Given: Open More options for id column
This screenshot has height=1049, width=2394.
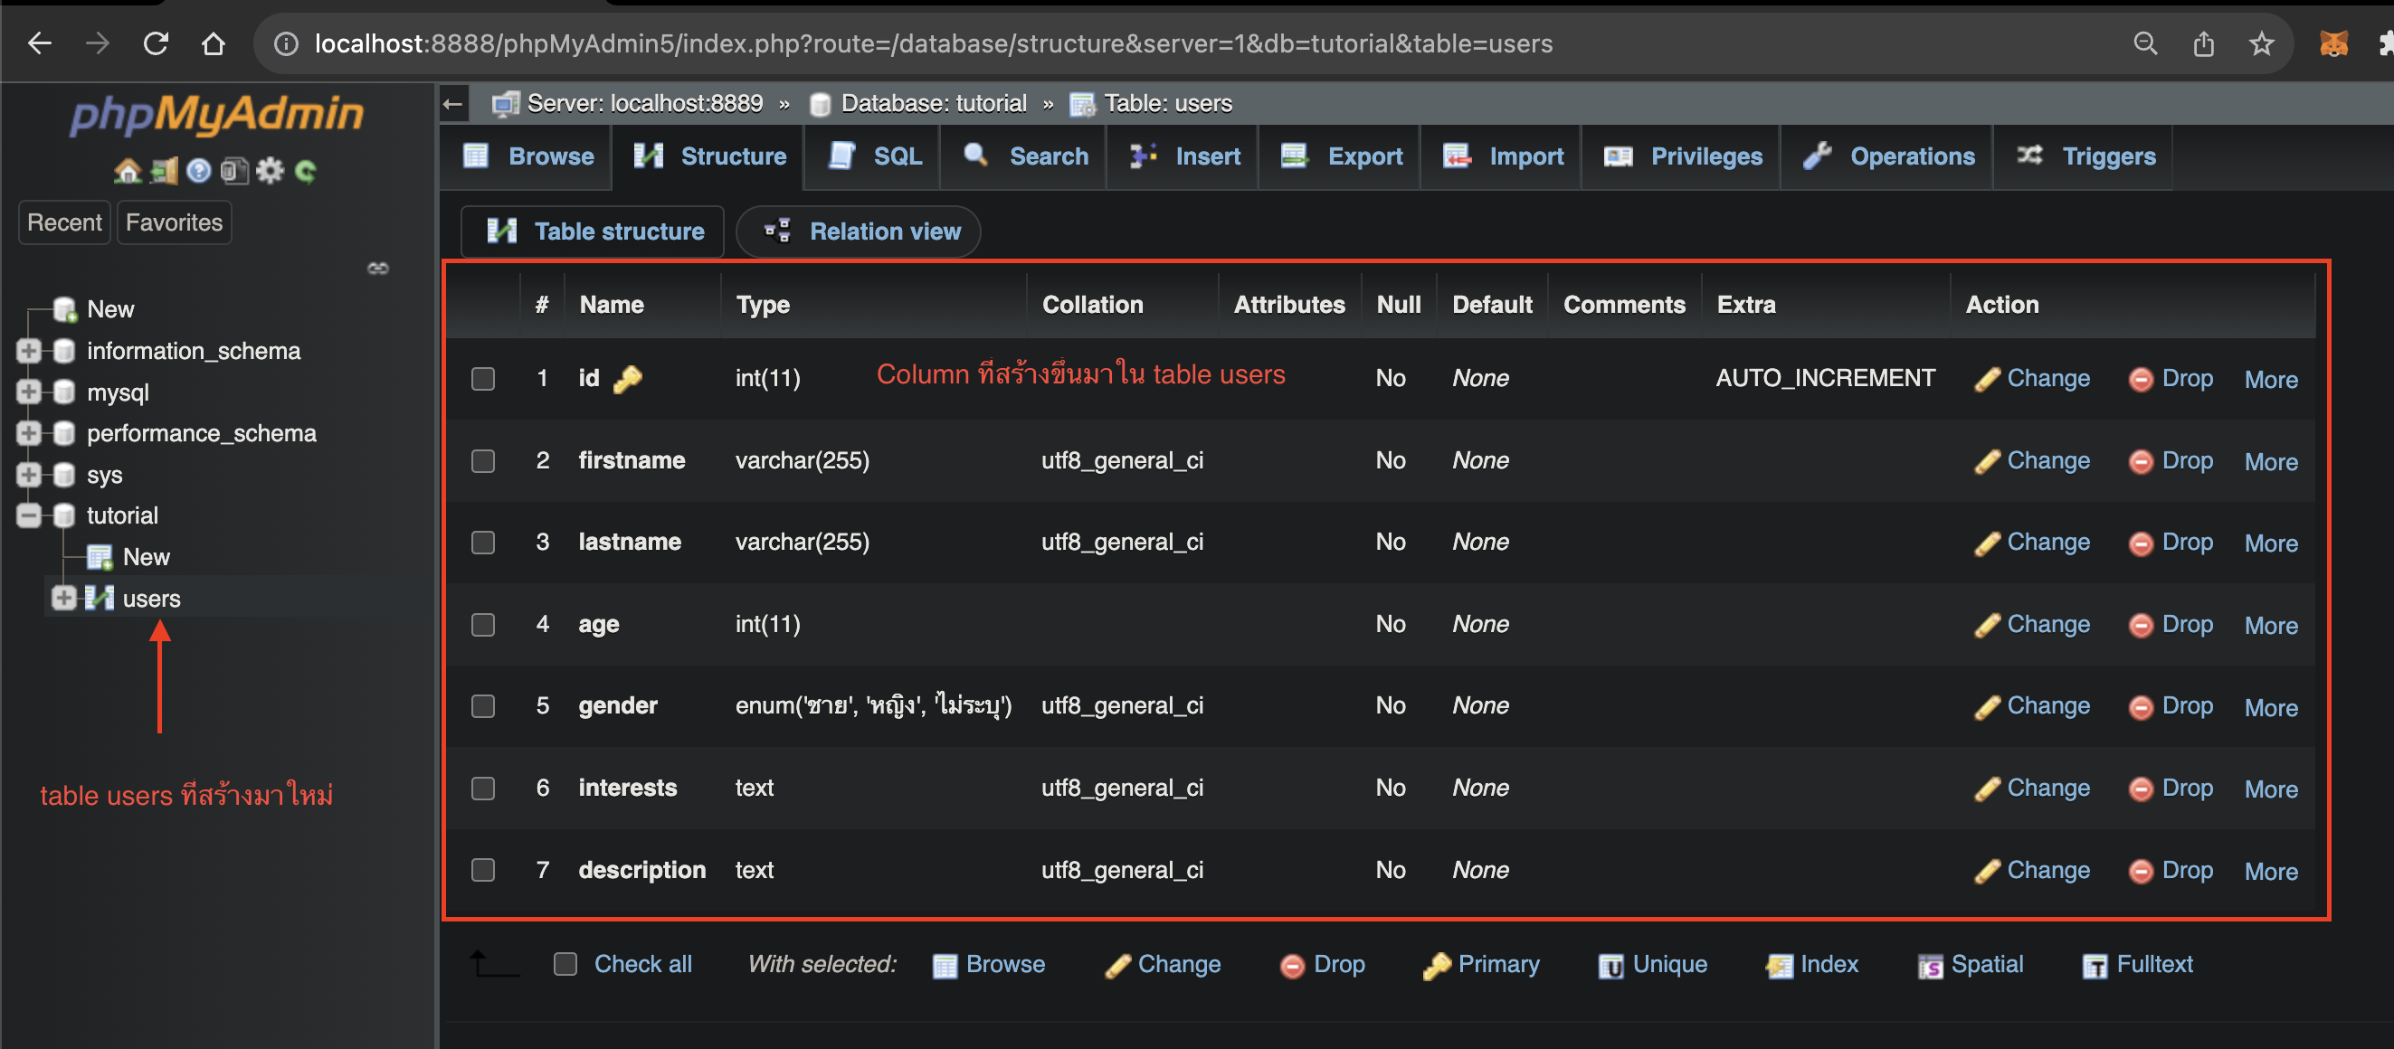Looking at the screenshot, I should point(2270,379).
